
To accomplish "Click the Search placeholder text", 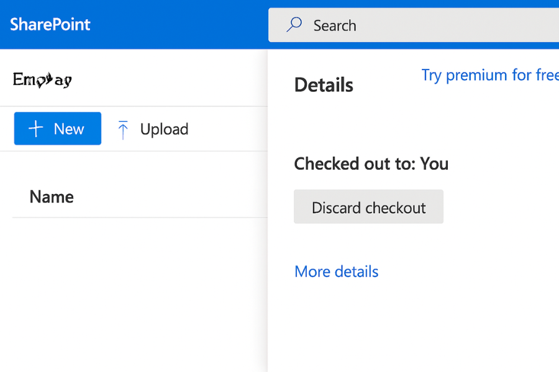I will coord(335,25).
